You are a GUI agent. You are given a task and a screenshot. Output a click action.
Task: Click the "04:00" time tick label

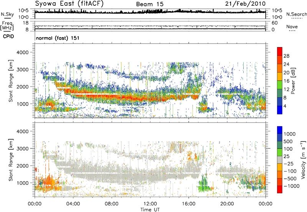click(73, 204)
